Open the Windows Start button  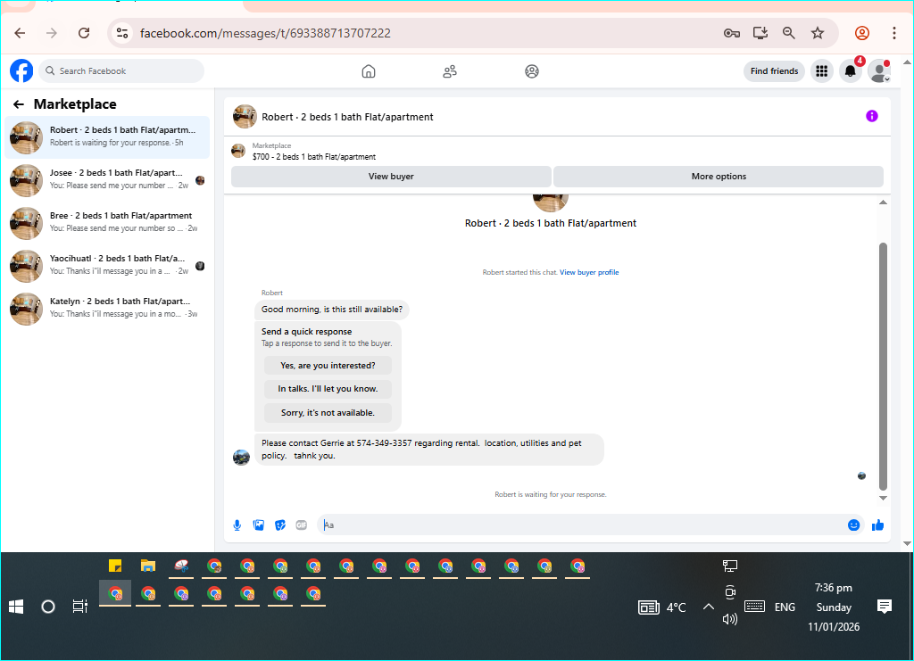coord(16,607)
